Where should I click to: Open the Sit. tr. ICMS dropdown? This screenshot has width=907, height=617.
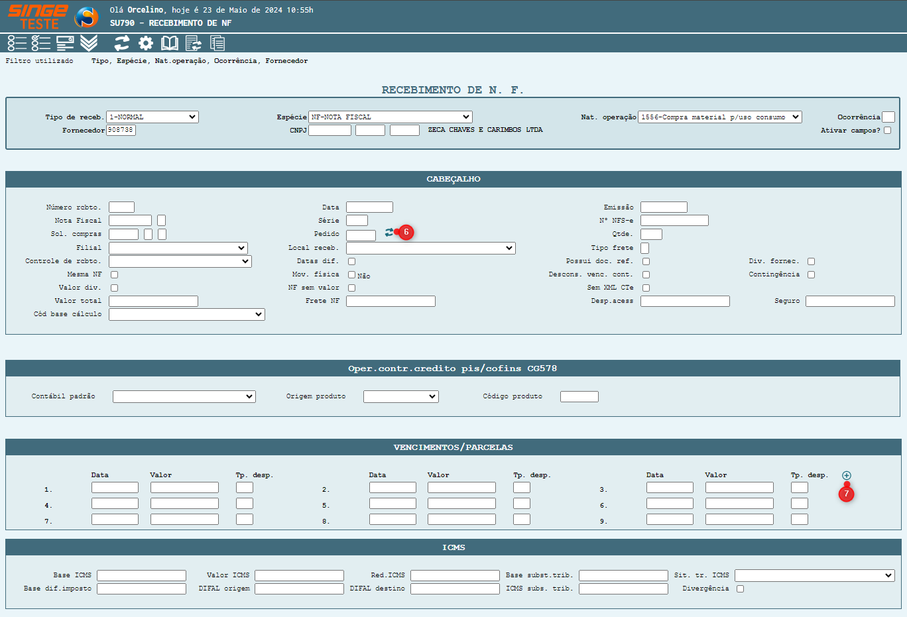point(814,575)
